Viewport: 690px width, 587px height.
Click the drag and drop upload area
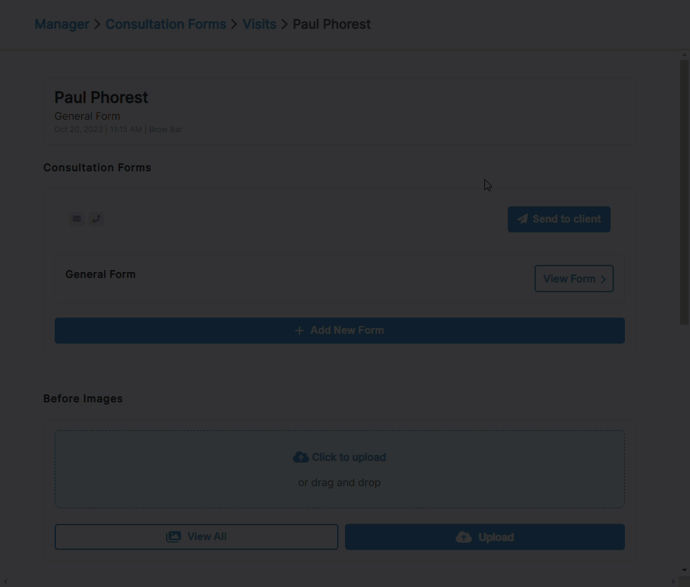click(340, 469)
